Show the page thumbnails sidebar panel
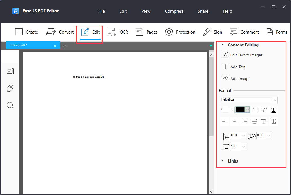291x195 pixels. coord(10,71)
